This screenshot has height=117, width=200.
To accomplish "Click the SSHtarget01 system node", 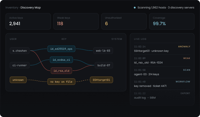I will click(x=102, y=80).
